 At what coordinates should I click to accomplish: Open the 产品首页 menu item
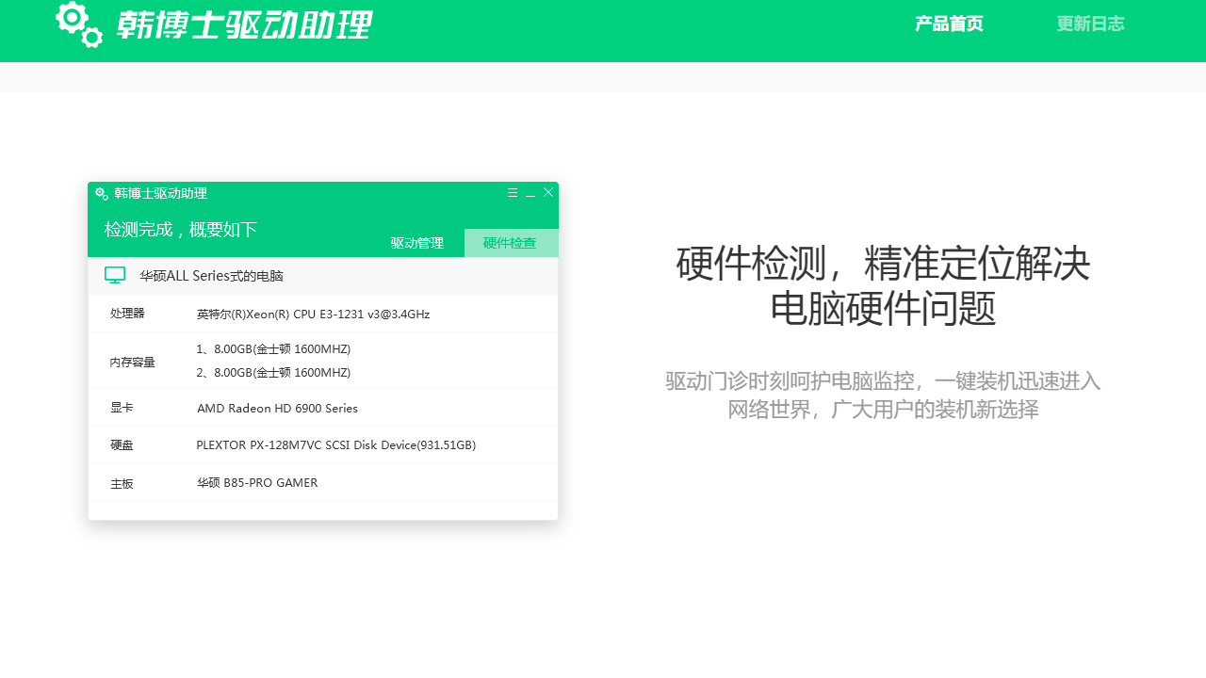pyautogui.click(x=948, y=24)
